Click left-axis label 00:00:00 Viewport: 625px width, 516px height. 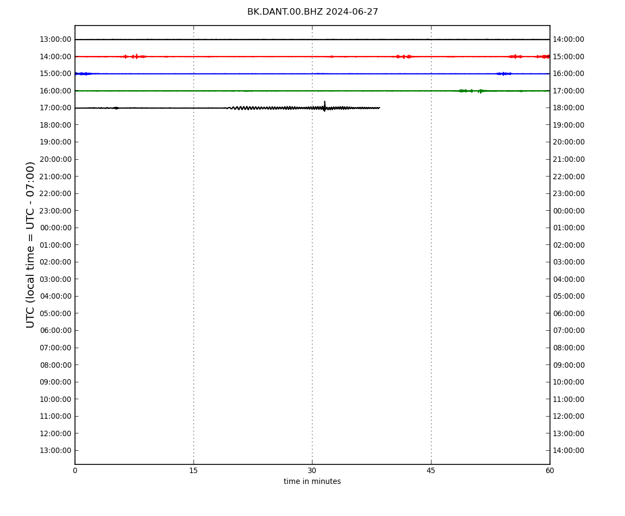(x=55, y=228)
